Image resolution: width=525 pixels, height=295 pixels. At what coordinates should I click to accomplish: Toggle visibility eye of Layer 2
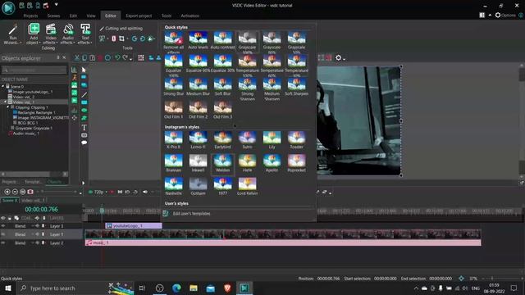pyautogui.click(x=3, y=243)
